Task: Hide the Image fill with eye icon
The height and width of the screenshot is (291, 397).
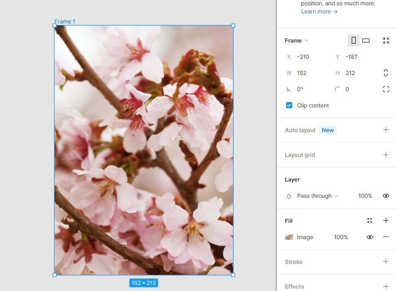Action: pos(369,237)
